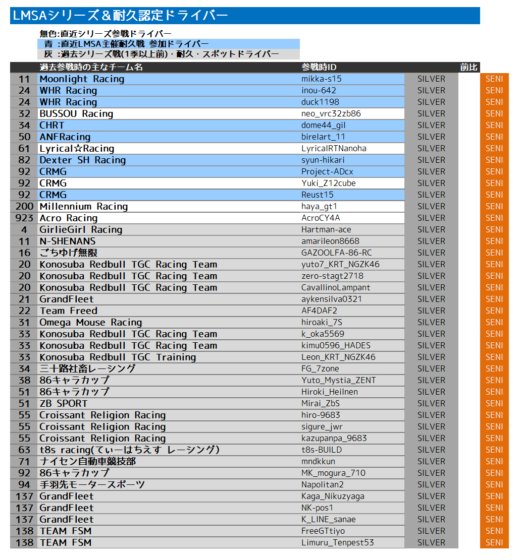
Task: Select the 三十路社畜レーシング team cell
Action: [87, 369]
